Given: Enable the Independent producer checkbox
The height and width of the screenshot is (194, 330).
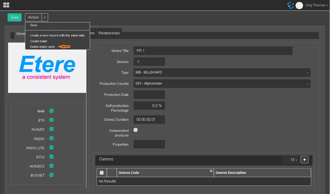Looking at the screenshot, I should (135, 130).
